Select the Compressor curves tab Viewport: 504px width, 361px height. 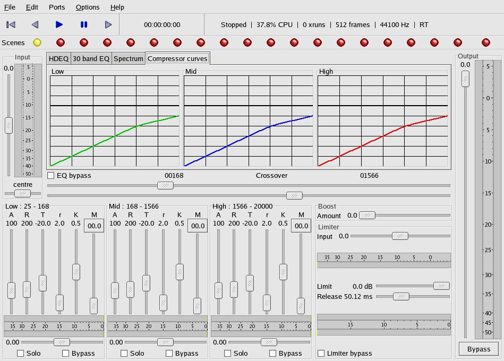click(x=177, y=59)
